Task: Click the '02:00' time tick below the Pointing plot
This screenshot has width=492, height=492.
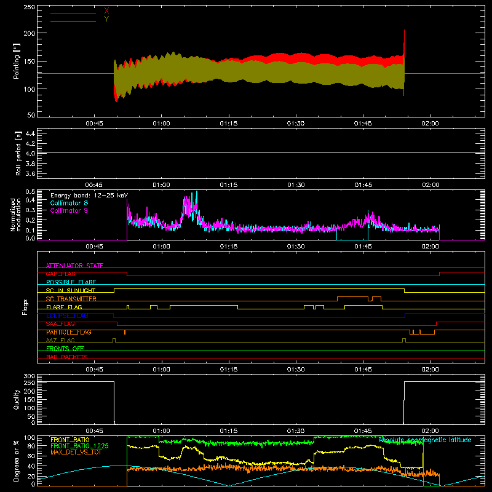Action: (x=430, y=124)
